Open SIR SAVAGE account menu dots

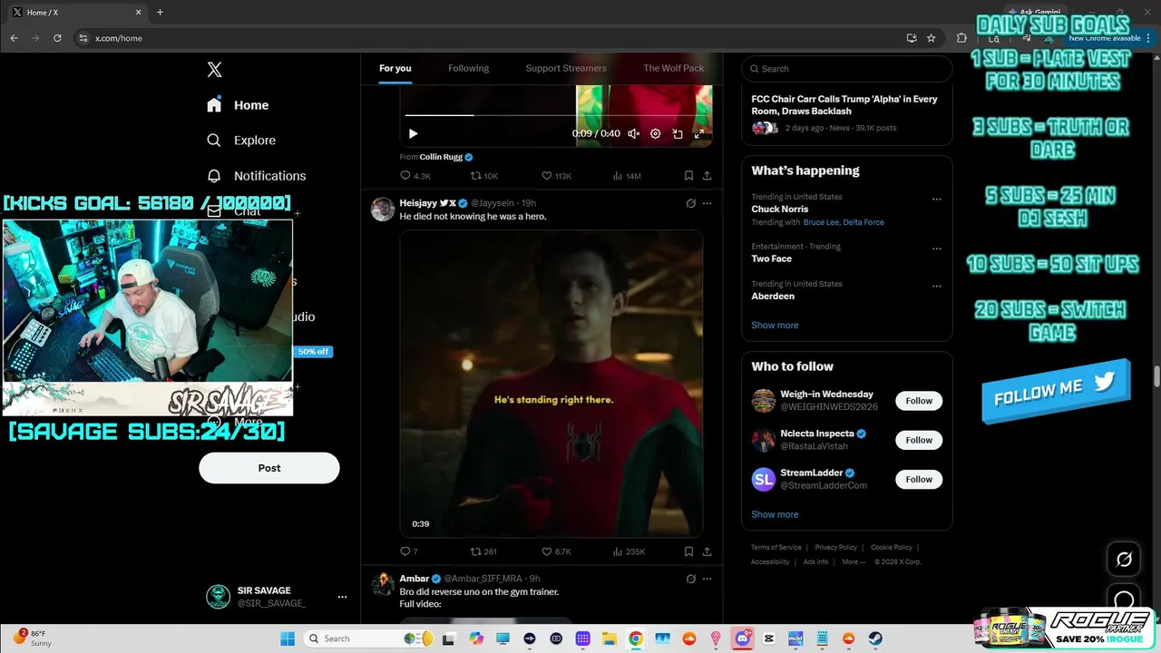pyautogui.click(x=342, y=597)
